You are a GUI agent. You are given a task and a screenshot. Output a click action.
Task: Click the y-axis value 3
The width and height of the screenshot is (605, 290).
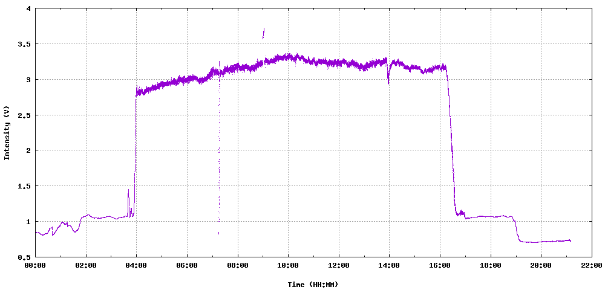(x=28, y=79)
